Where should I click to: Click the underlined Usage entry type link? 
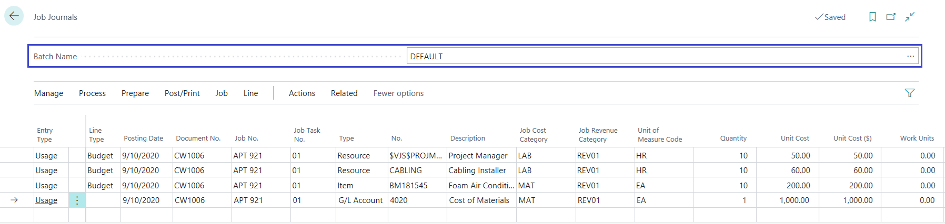(46, 200)
